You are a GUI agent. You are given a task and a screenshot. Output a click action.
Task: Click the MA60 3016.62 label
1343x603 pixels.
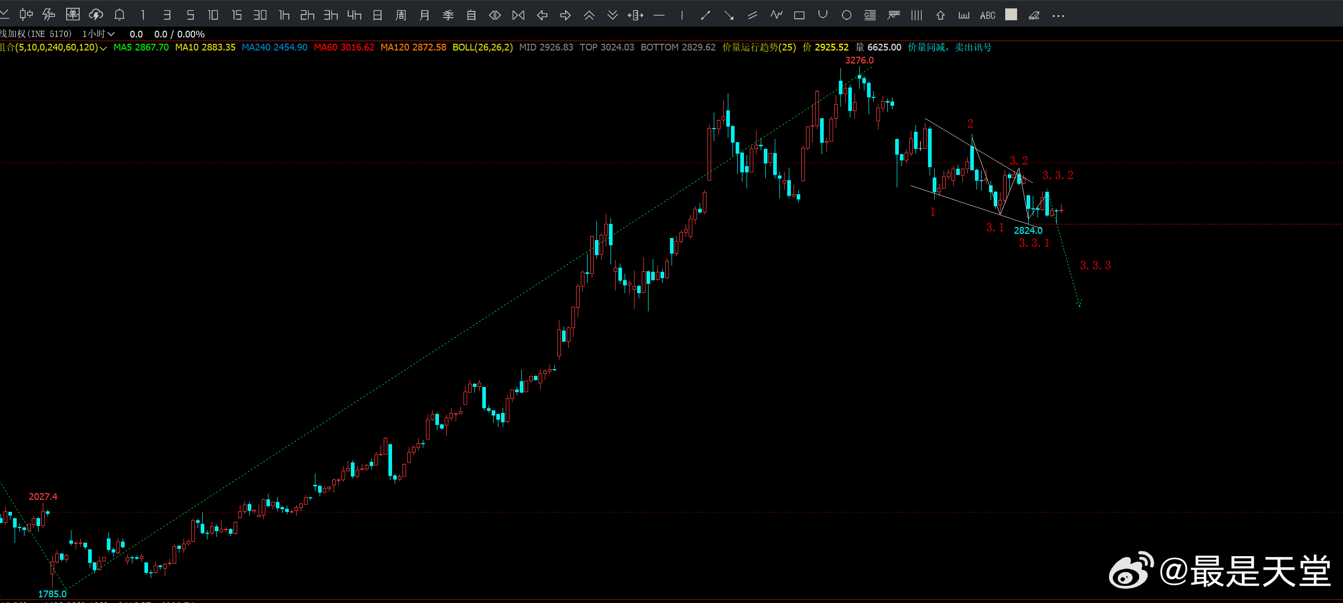tap(344, 47)
